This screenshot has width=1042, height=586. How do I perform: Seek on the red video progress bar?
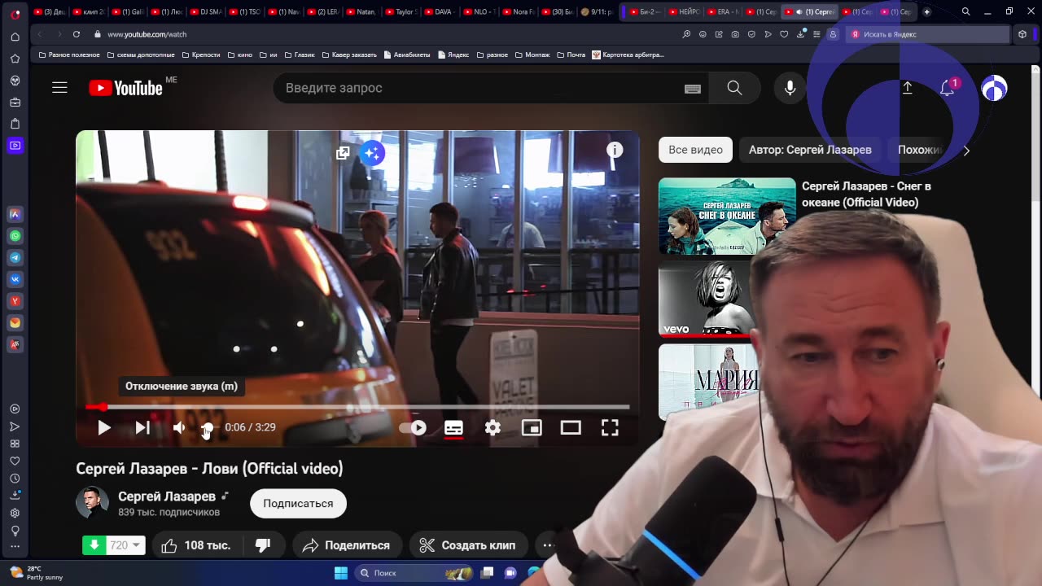pos(357,407)
